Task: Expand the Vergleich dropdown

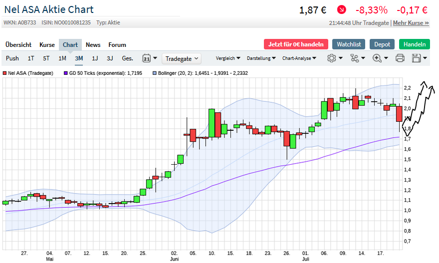Action: (228, 58)
